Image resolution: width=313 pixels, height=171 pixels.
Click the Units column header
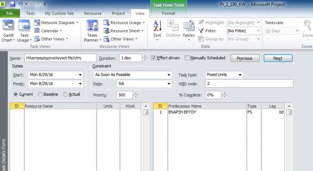point(108,106)
